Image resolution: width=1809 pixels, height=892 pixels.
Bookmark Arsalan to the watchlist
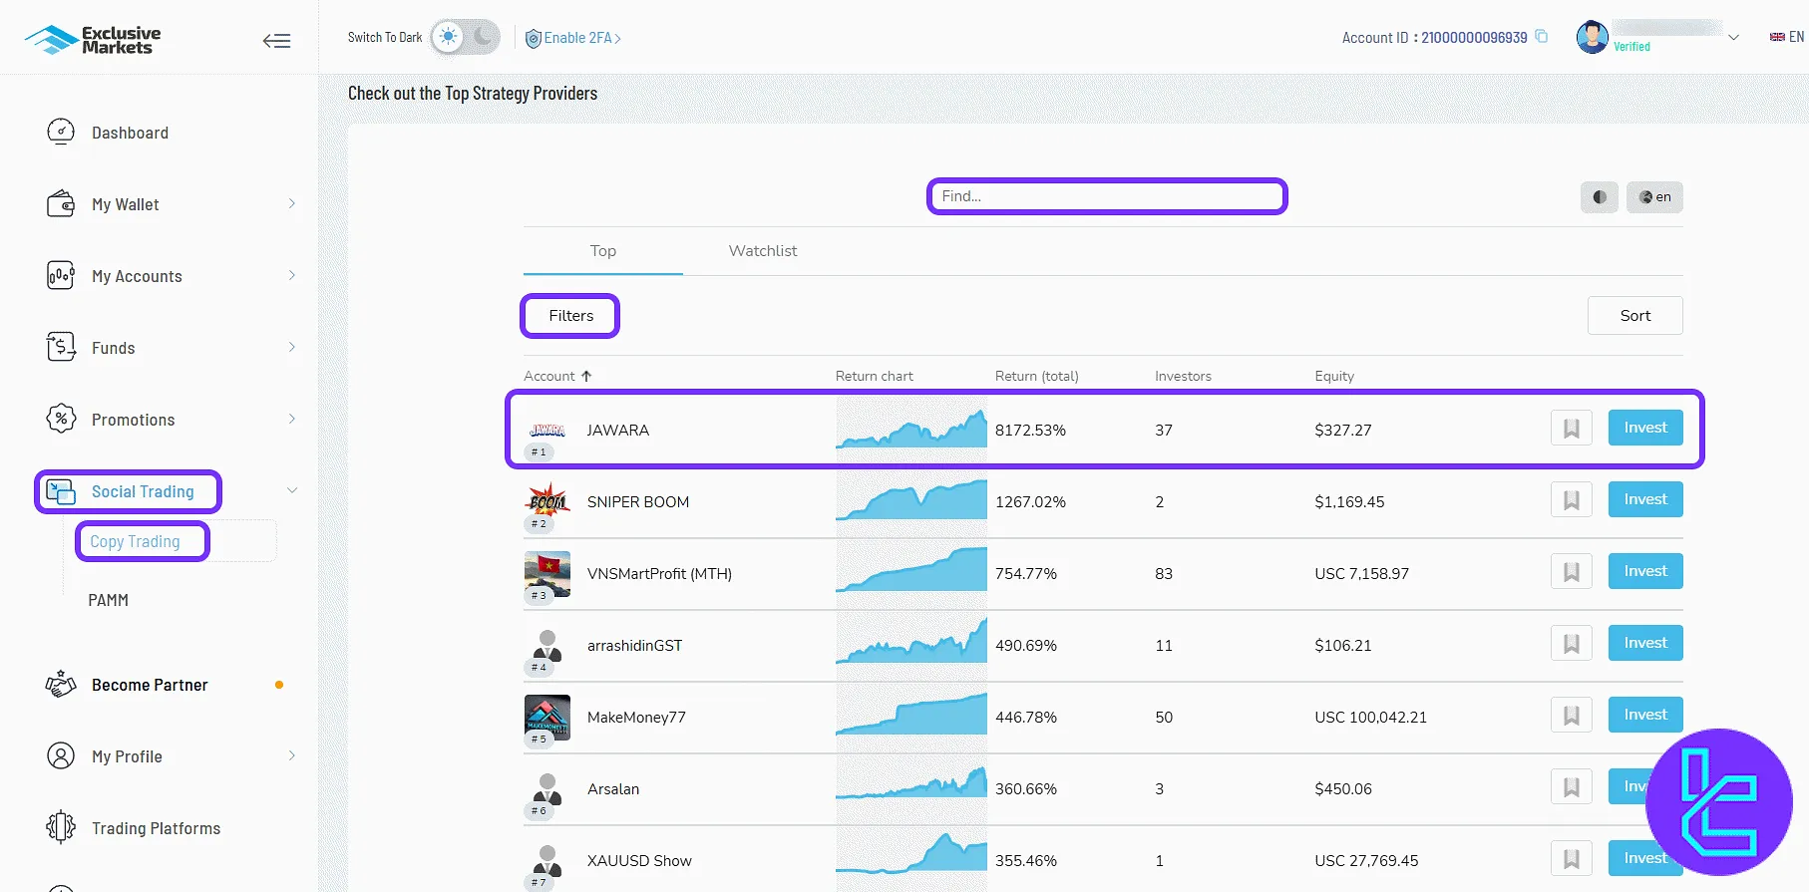point(1572,787)
